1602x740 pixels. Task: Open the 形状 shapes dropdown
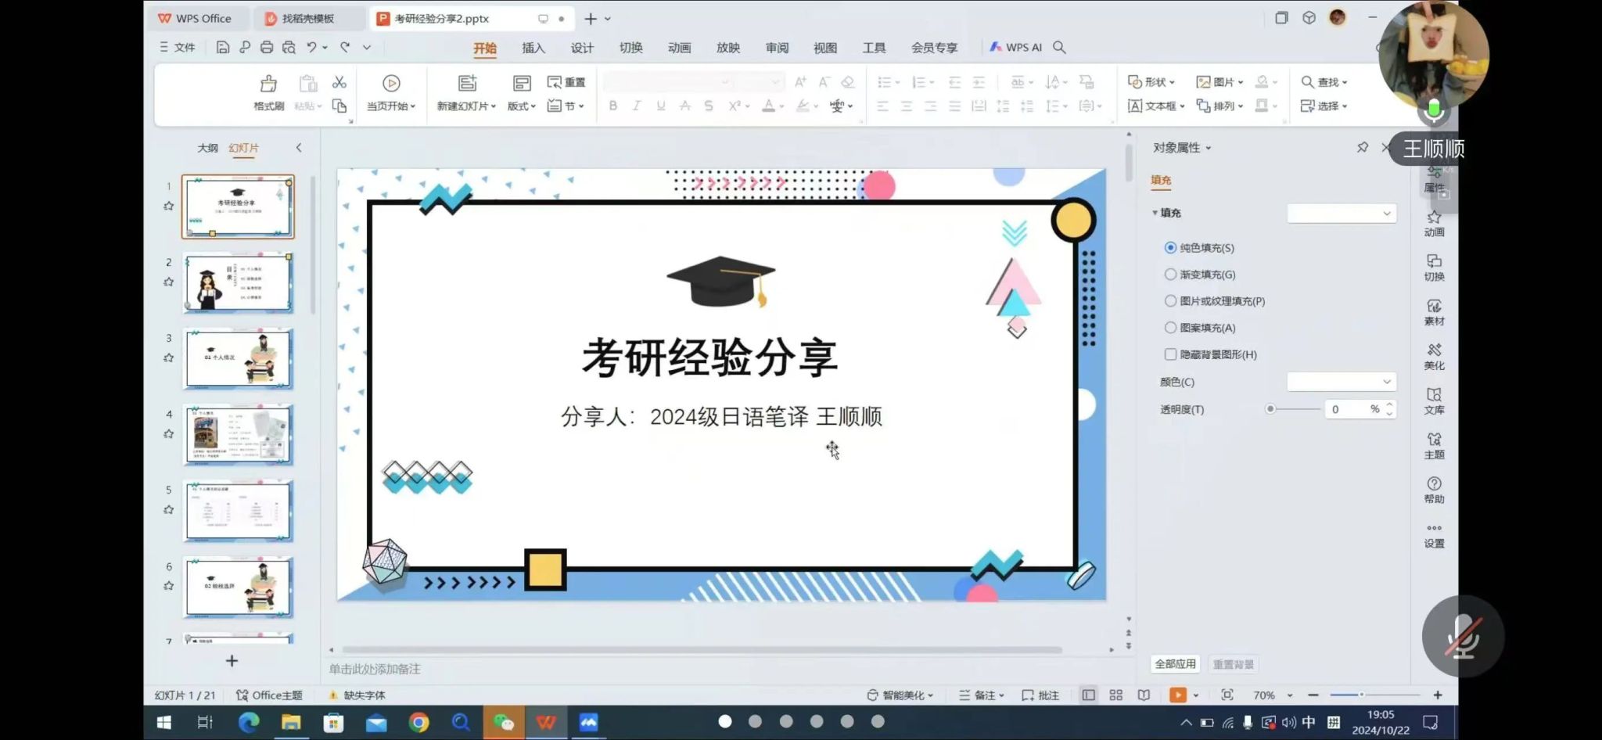point(1151,82)
